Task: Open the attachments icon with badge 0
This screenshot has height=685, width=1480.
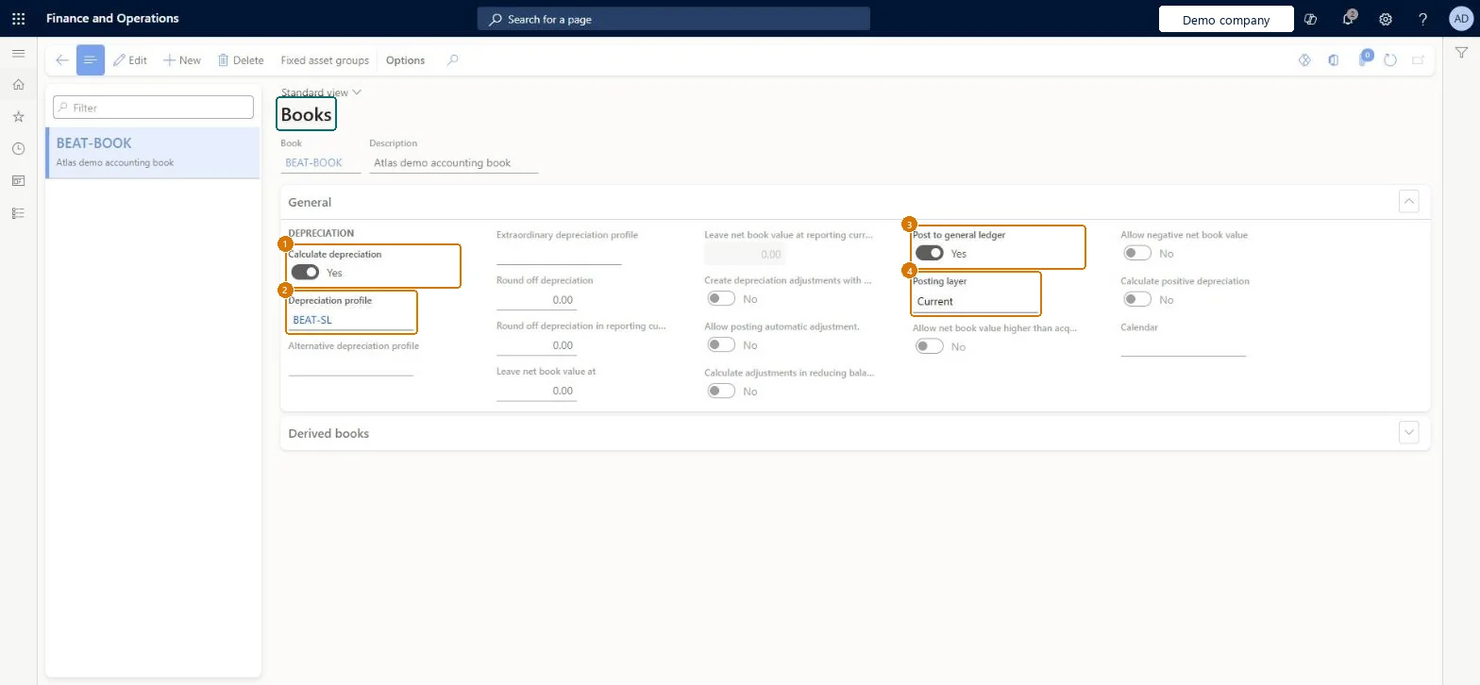Action: coord(1364,59)
